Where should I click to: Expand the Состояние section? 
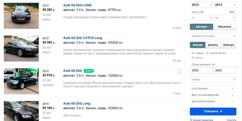coord(213,89)
